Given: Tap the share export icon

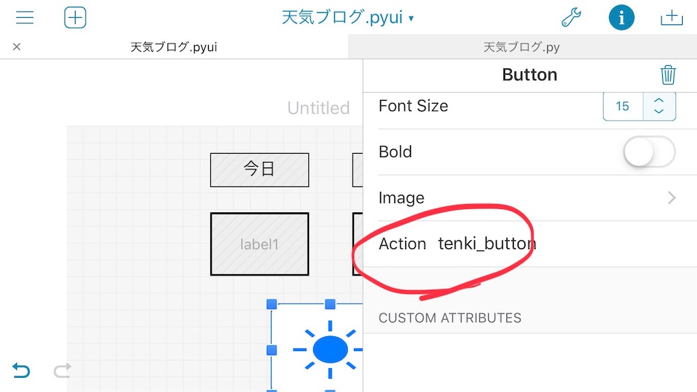Looking at the screenshot, I should click(x=671, y=18).
